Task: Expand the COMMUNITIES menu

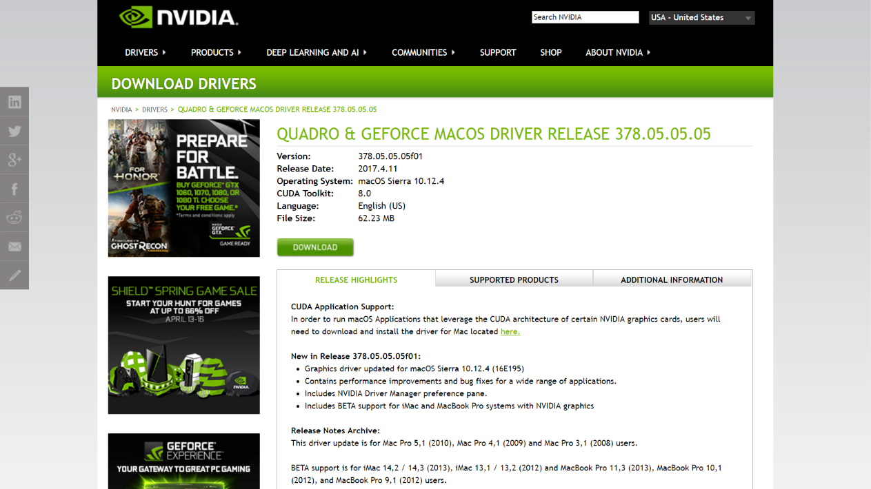Action: (423, 52)
